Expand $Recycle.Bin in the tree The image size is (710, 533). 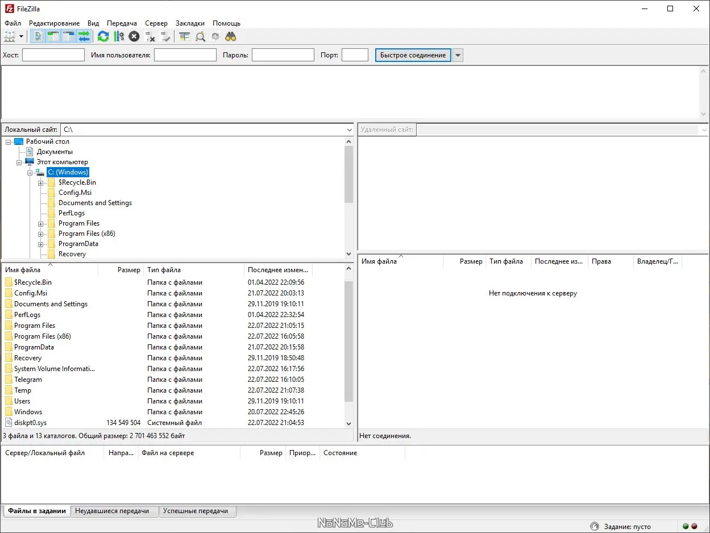click(x=40, y=182)
